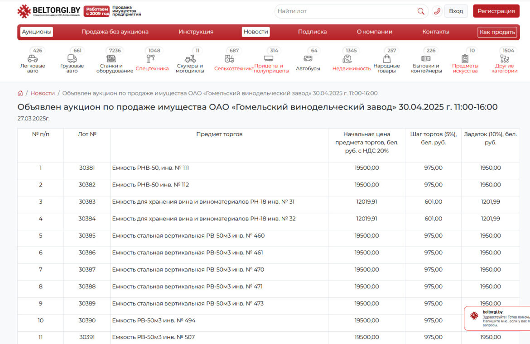Open the beltorgi.by chat widget

[497, 318]
